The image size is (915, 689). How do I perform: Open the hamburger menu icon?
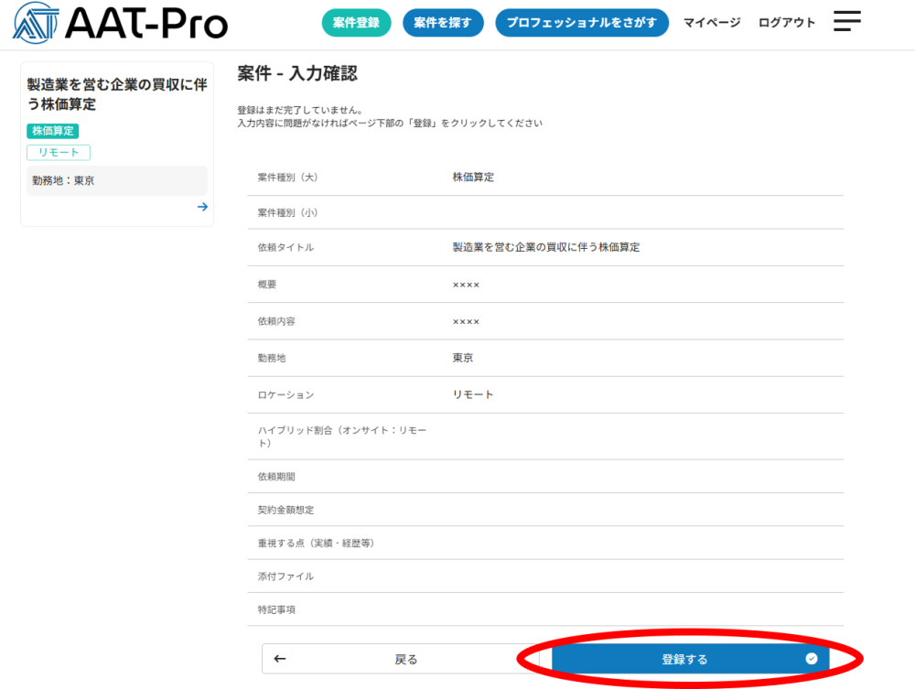[x=847, y=22]
